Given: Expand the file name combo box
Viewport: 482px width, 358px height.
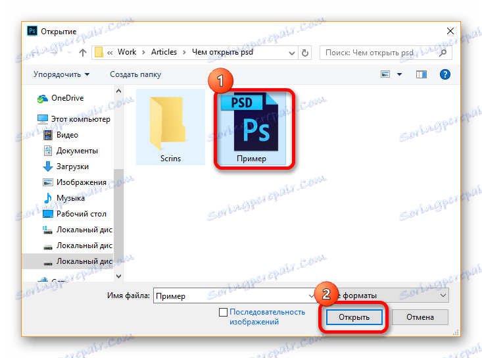Looking at the screenshot, I should click(x=311, y=296).
